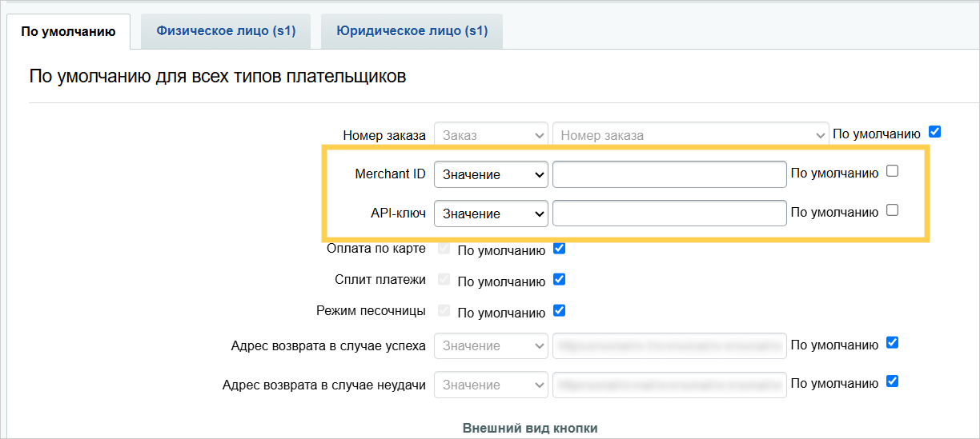Open the Заказ dropdown for Номер заказа
980x439 pixels.
(x=491, y=135)
